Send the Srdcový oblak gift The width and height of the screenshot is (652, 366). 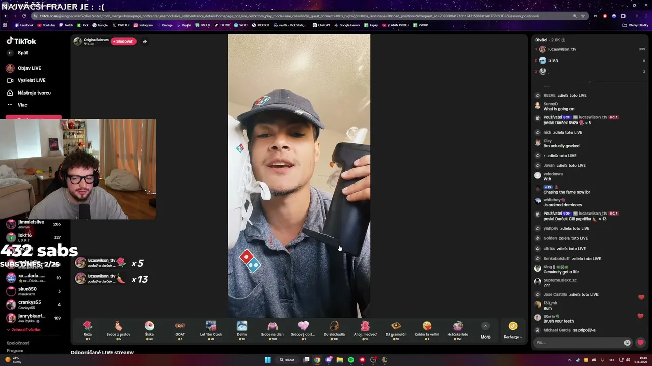click(303, 330)
